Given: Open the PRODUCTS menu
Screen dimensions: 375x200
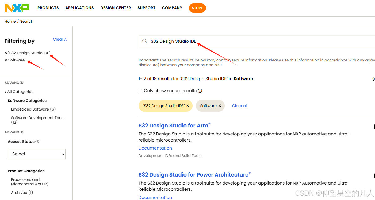Looking at the screenshot, I should click(48, 8).
